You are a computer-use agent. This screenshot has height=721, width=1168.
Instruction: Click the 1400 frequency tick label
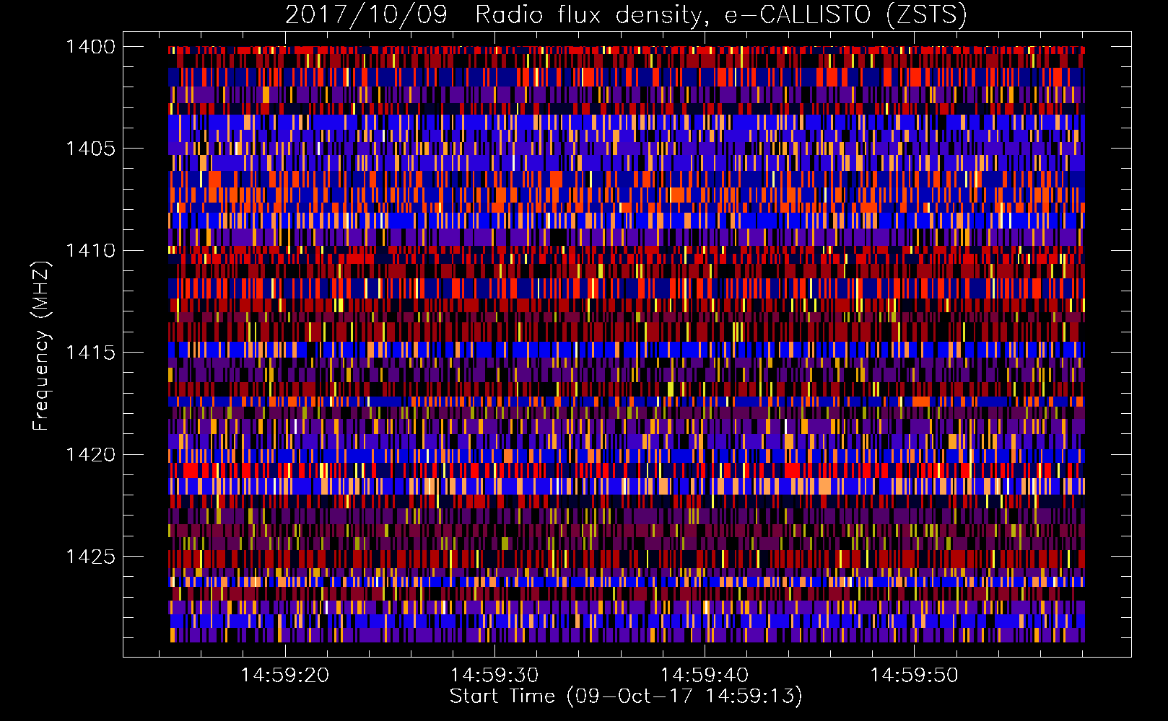tap(90, 47)
